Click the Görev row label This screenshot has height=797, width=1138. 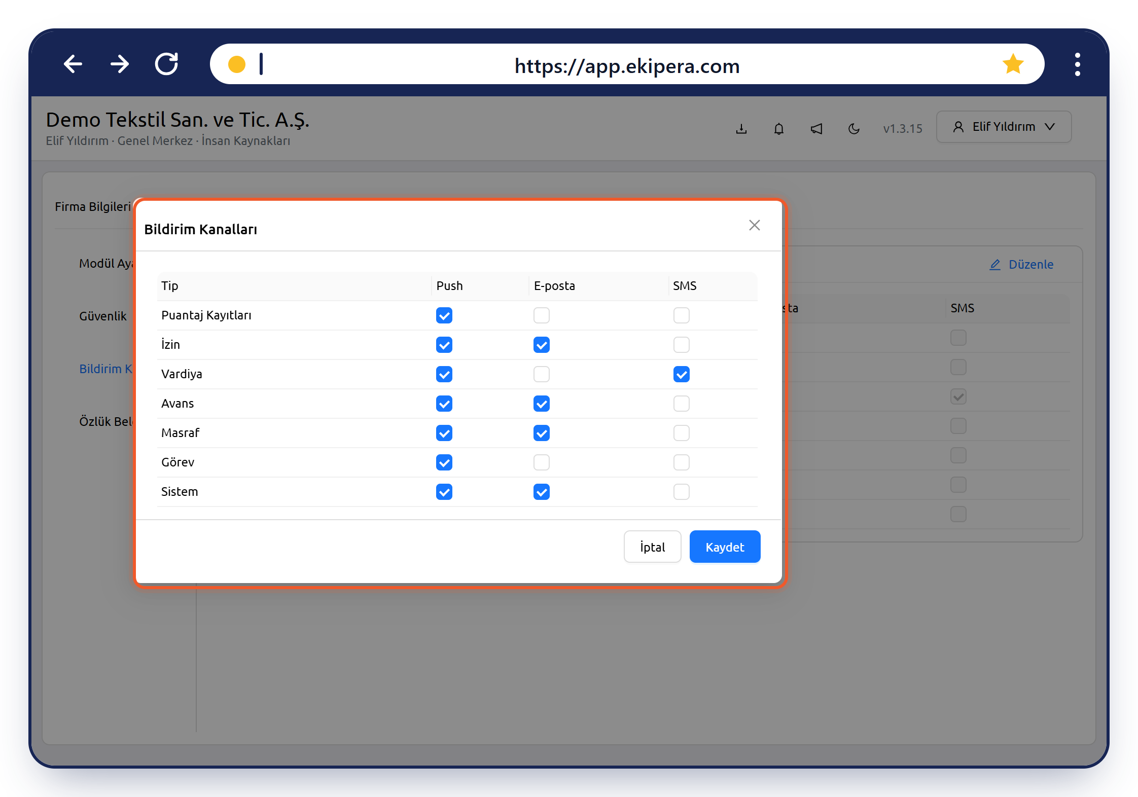tap(177, 462)
